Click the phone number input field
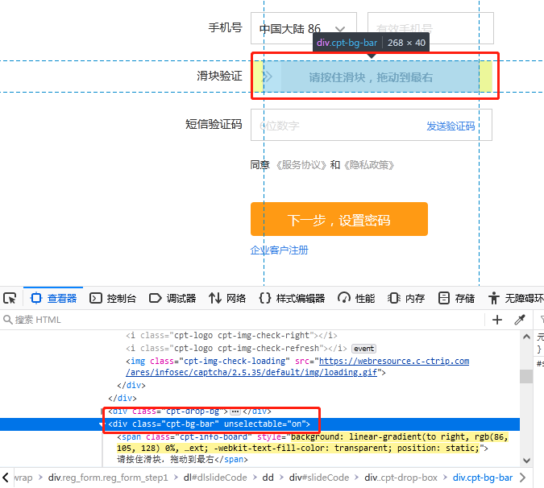Screen dimensions: 544x488 (x=430, y=28)
